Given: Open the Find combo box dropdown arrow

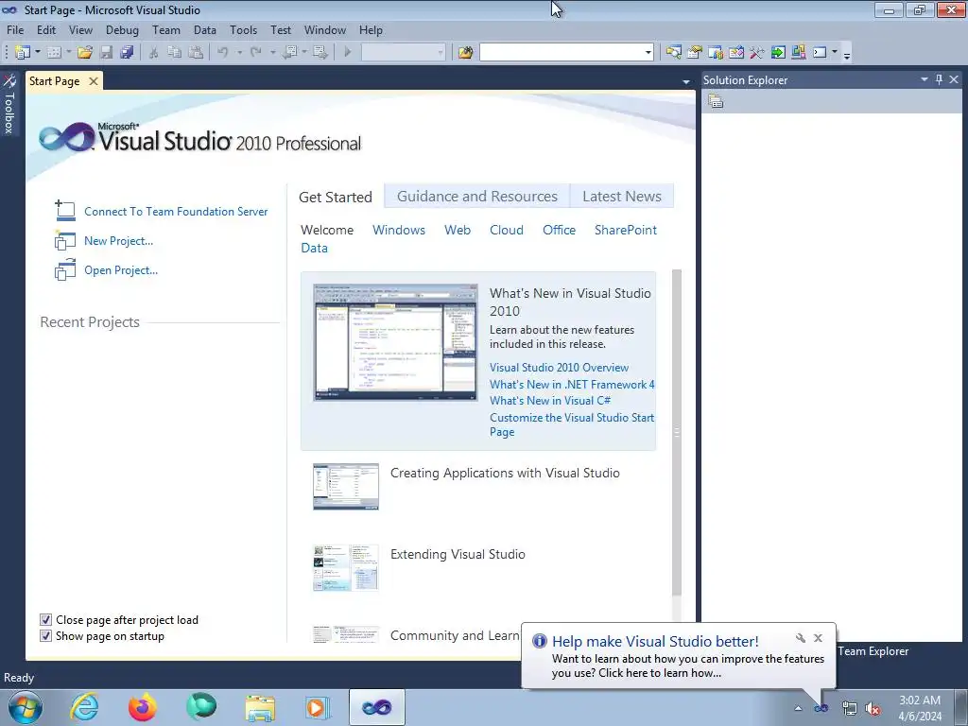Looking at the screenshot, I should click(648, 53).
